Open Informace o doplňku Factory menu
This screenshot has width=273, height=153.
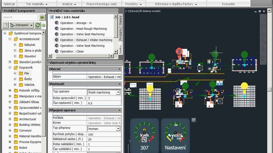coord(176,4)
